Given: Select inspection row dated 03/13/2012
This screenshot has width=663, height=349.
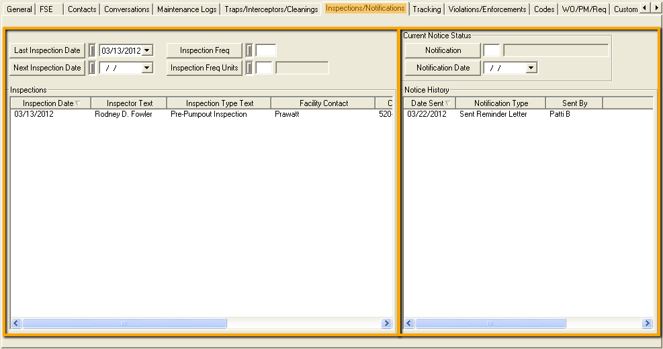Looking at the screenshot, I should (202, 114).
